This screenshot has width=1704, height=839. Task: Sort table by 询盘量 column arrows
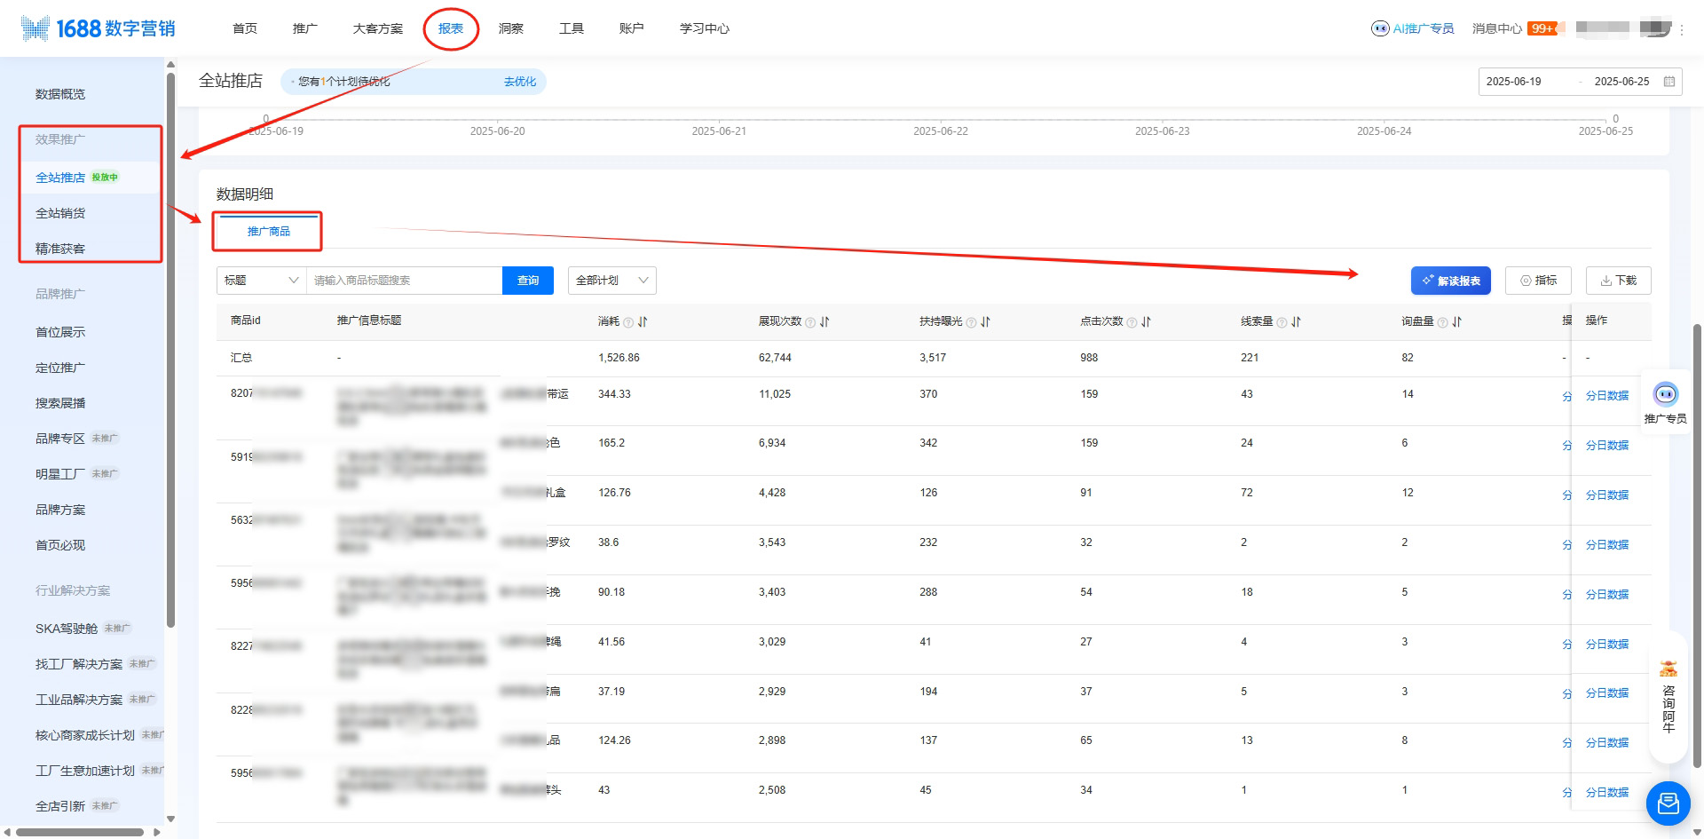coord(1456,321)
